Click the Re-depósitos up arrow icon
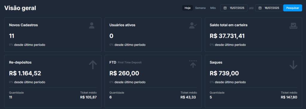The width and height of the screenshot is (306, 109). tap(93, 65)
